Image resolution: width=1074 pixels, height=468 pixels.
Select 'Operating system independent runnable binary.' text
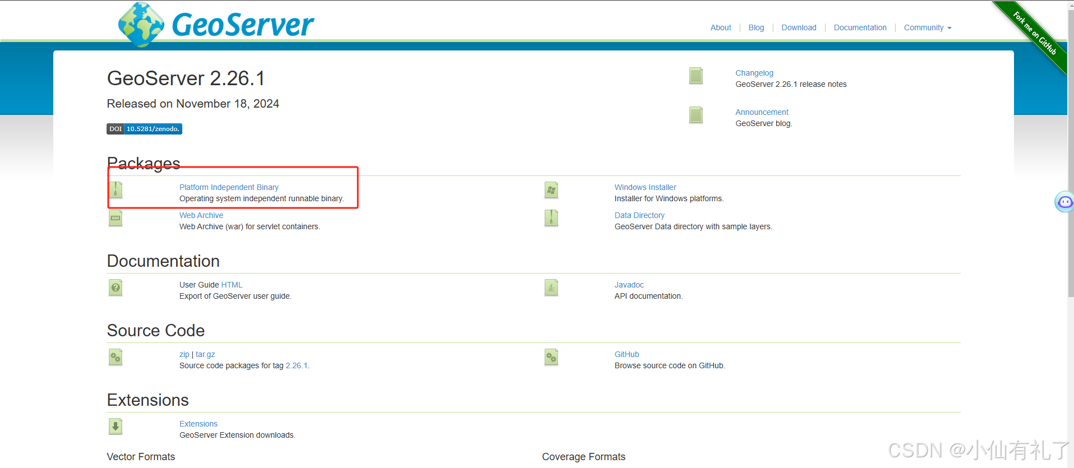point(261,198)
